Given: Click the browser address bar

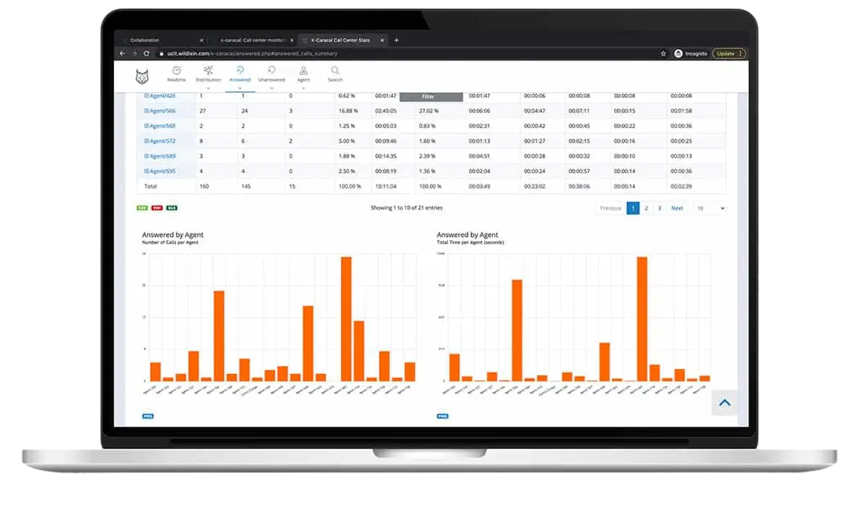Looking at the screenshot, I should [361, 53].
